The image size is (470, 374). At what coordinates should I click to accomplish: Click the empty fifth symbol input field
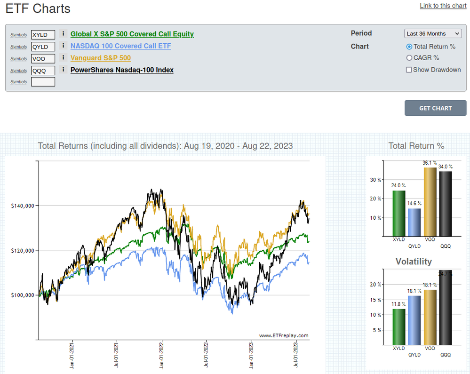(x=43, y=82)
